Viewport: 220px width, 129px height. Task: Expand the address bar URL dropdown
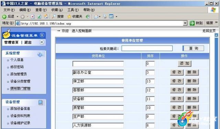point(185,23)
